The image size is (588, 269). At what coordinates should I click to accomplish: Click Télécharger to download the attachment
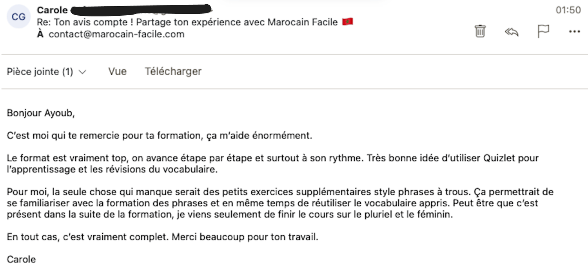pyautogui.click(x=173, y=71)
